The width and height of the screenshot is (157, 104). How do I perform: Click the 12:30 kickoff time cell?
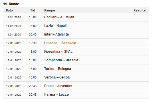33,43
